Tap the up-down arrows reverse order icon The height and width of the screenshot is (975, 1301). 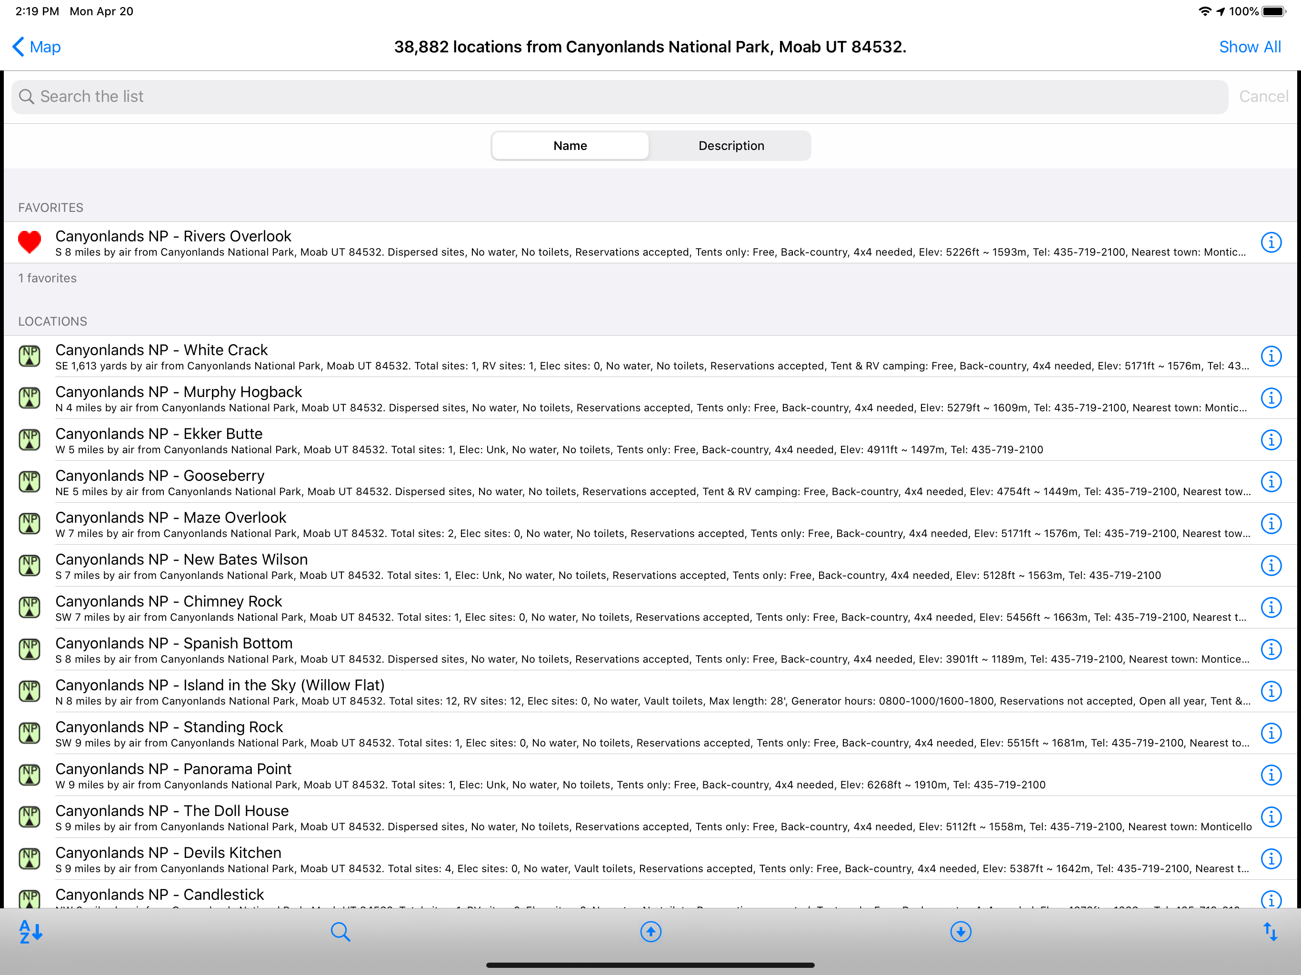coord(1271,932)
